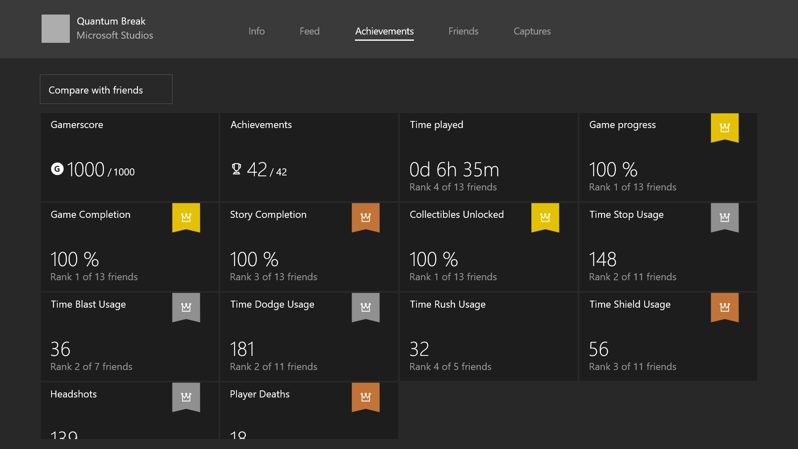Click the bronze crown badge on Story Completion
The height and width of the screenshot is (449, 798).
click(x=365, y=217)
